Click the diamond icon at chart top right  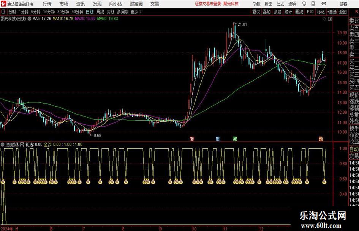pos(324,19)
